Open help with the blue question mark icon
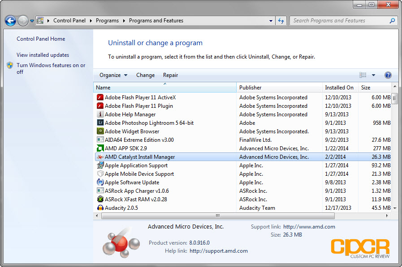The width and height of the screenshot is (402, 267). pyautogui.click(x=388, y=75)
